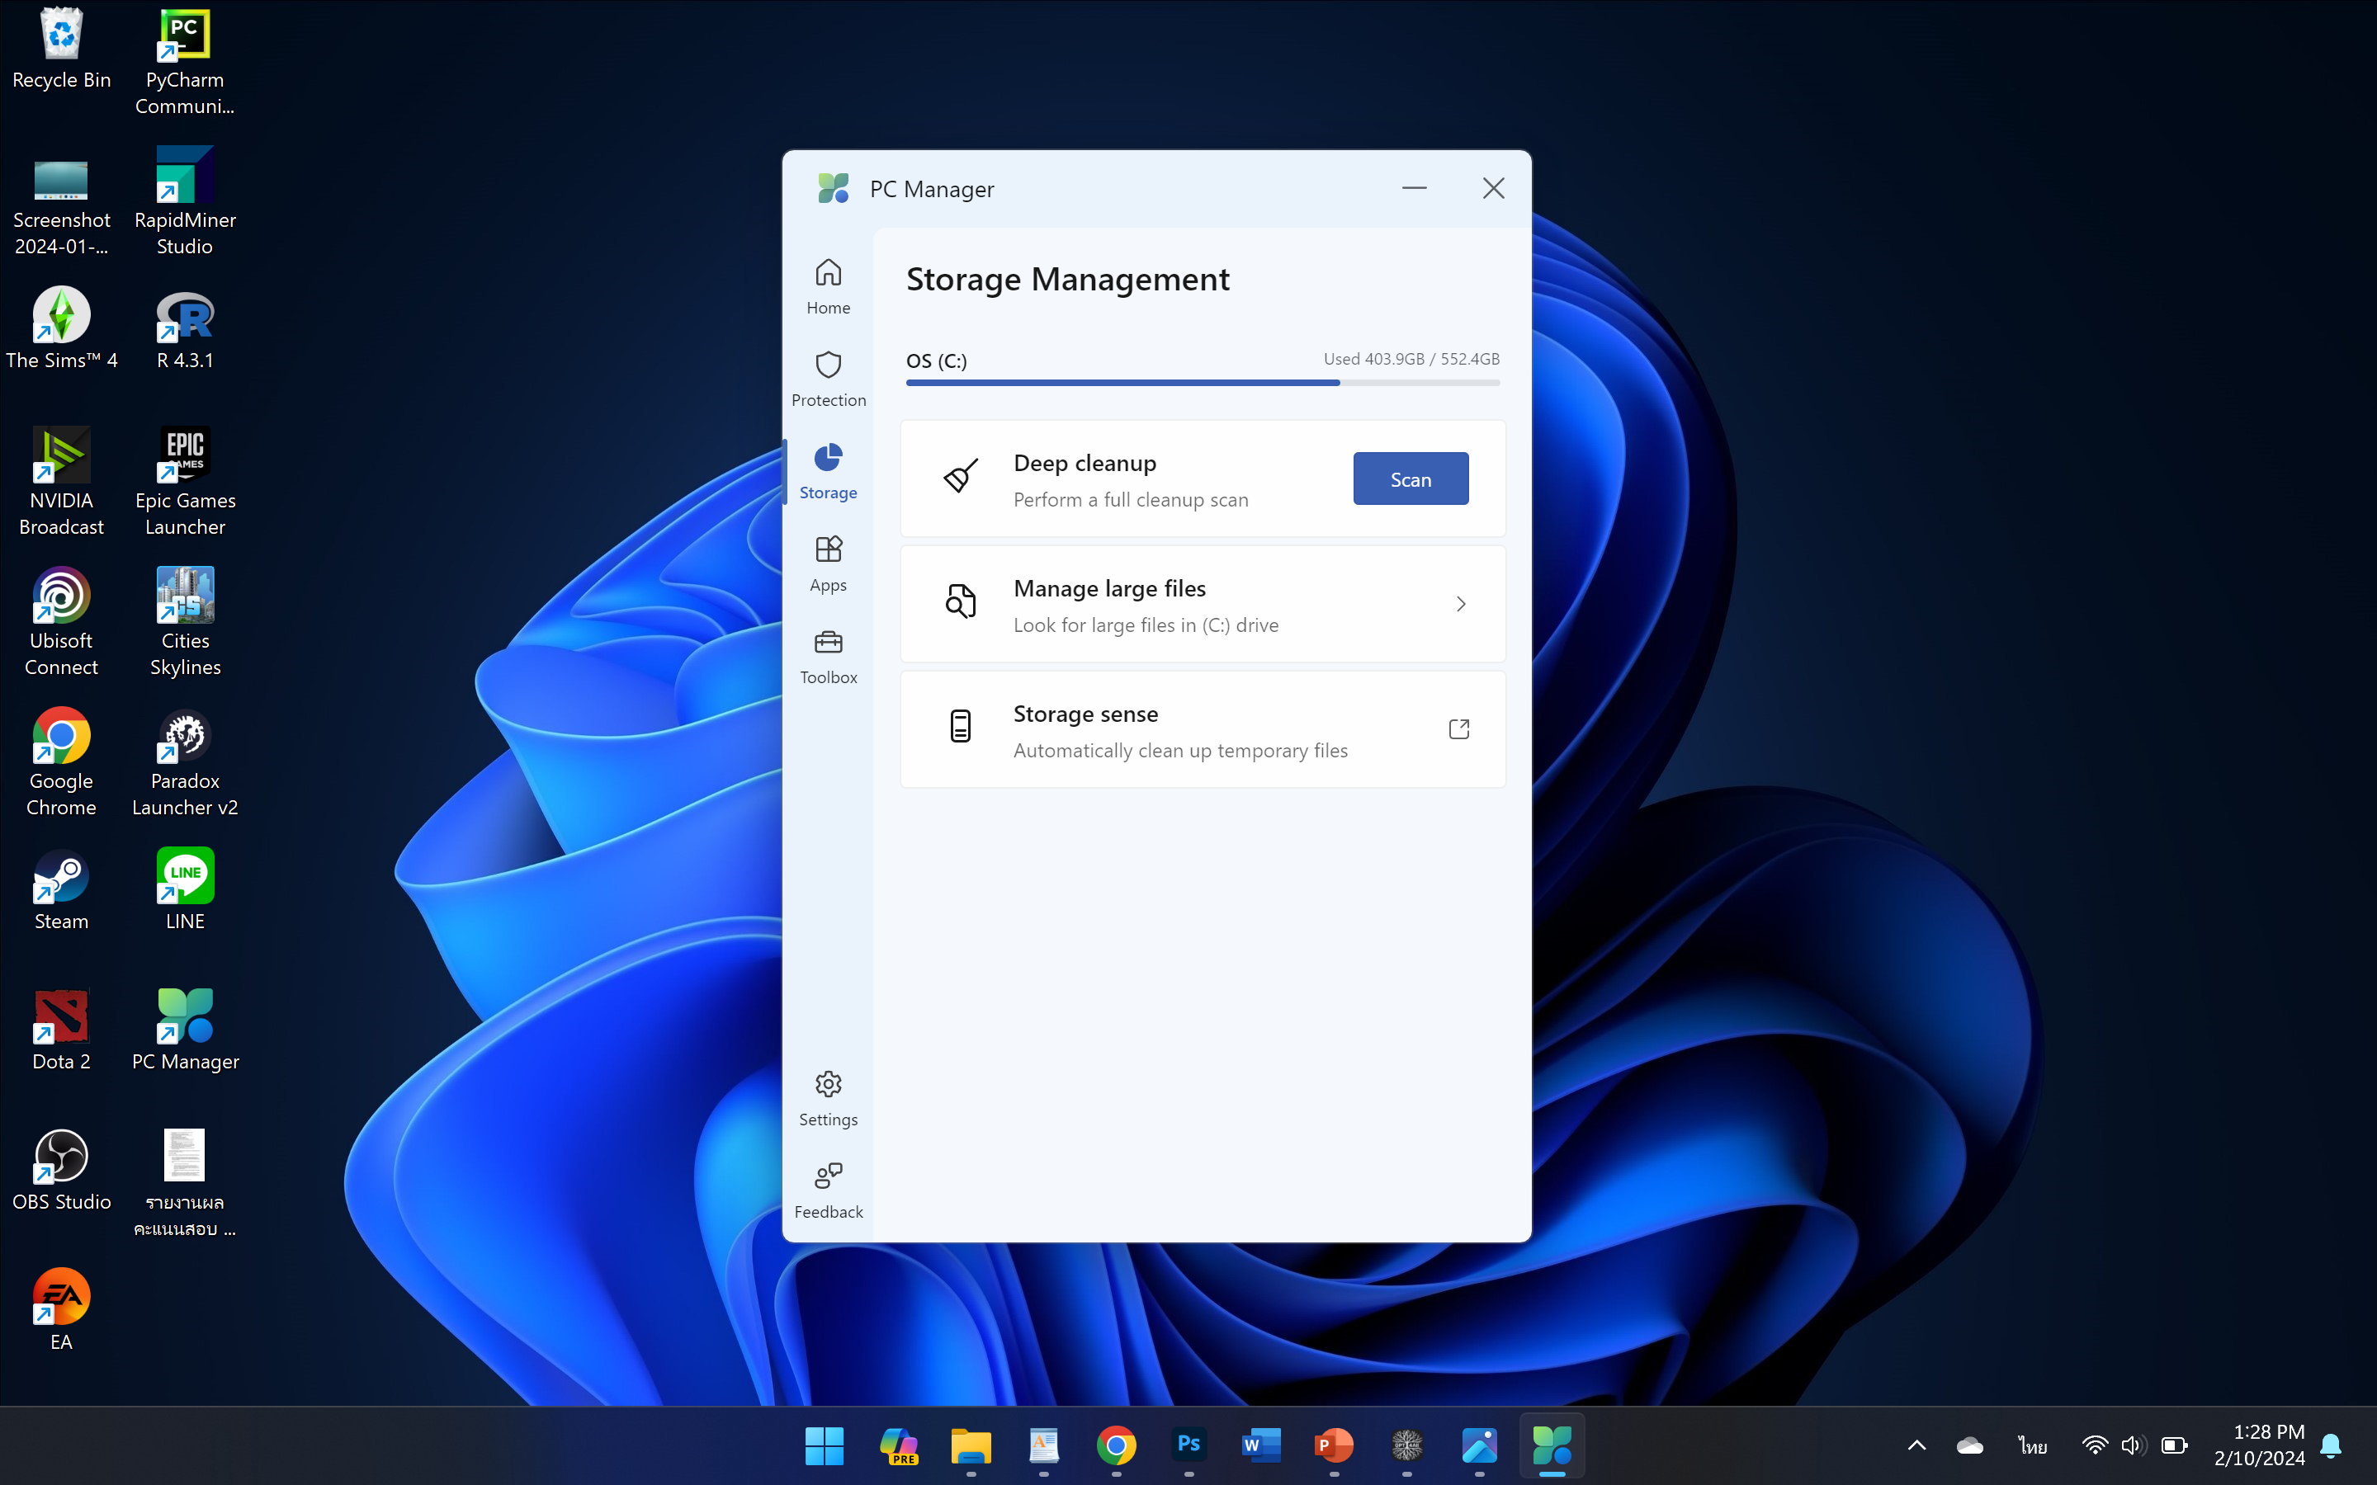Open Chrome from the taskbar

pyautogui.click(x=1116, y=1445)
